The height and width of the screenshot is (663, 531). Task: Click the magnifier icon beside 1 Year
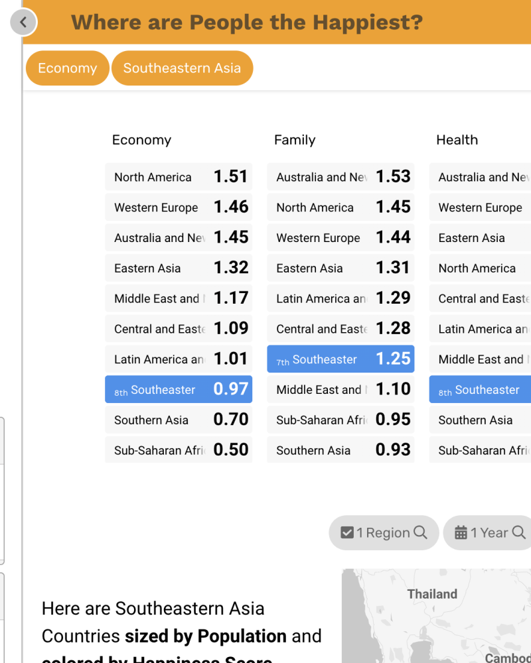tap(518, 532)
